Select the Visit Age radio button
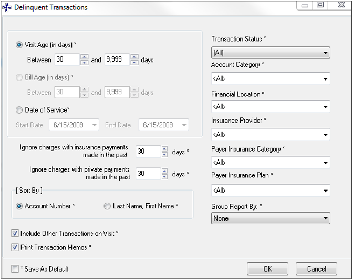The height and width of the screenshot is (280, 352). (x=20, y=45)
